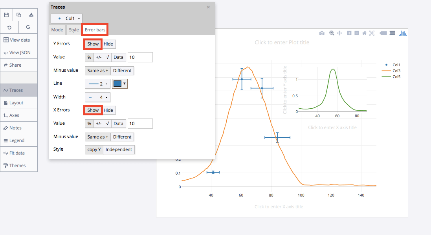Open the Fit data sidebar section

pos(19,153)
